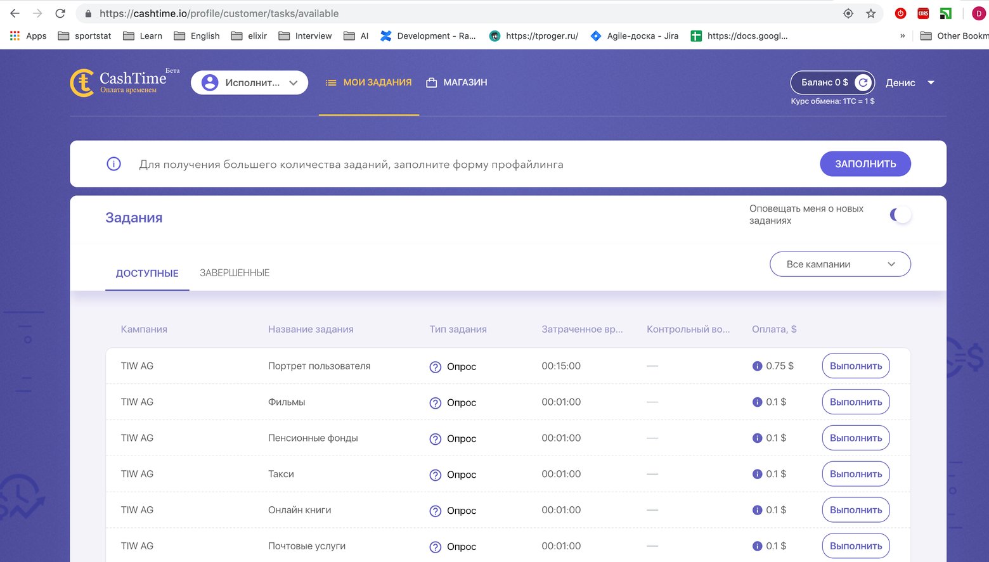The height and width of the screenshot is (562, 989).
Task: Click the question icon in the Фильмы row
Action: (x=436, y=403)
